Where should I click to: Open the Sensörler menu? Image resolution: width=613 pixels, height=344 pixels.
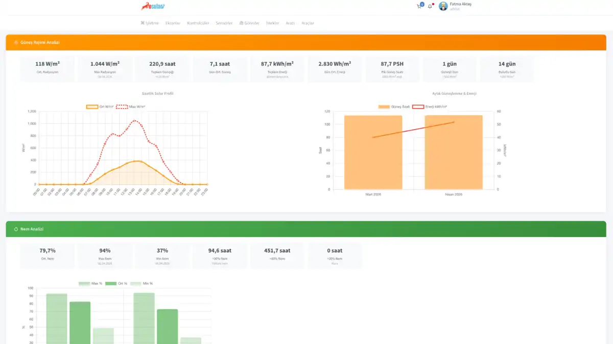[x=224, y=23]
